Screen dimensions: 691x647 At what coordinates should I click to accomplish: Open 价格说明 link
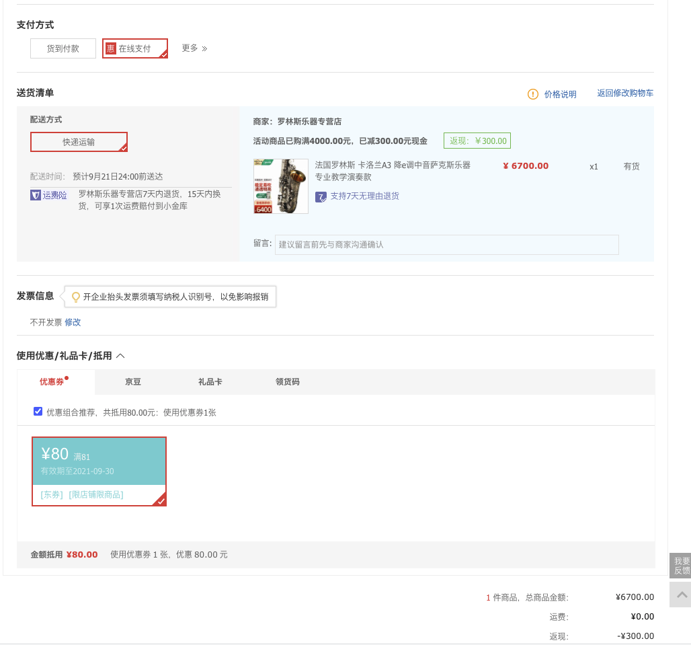pyautogui.click(x=560, y=94)
